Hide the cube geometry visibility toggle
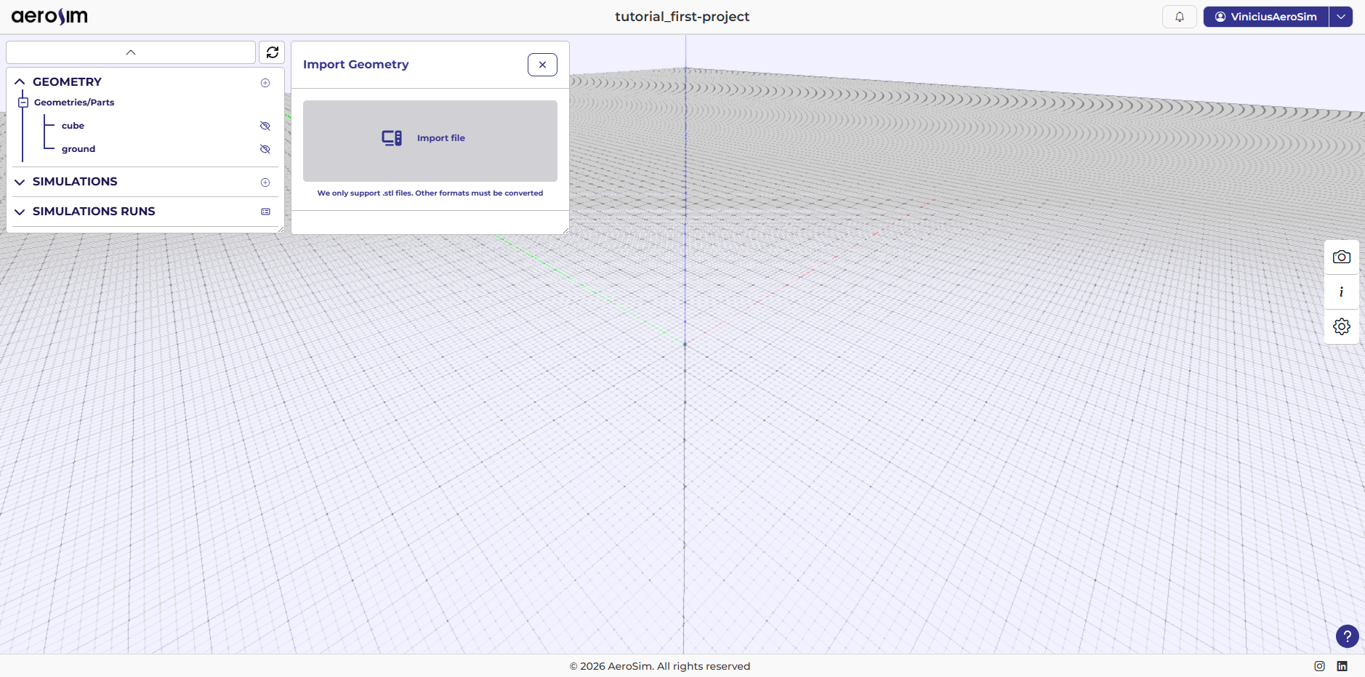This screenshot has width=1365, height=677. coord(265,125)
